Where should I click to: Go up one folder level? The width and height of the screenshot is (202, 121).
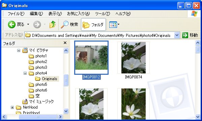pyautogui.click(x=53, y=24)
